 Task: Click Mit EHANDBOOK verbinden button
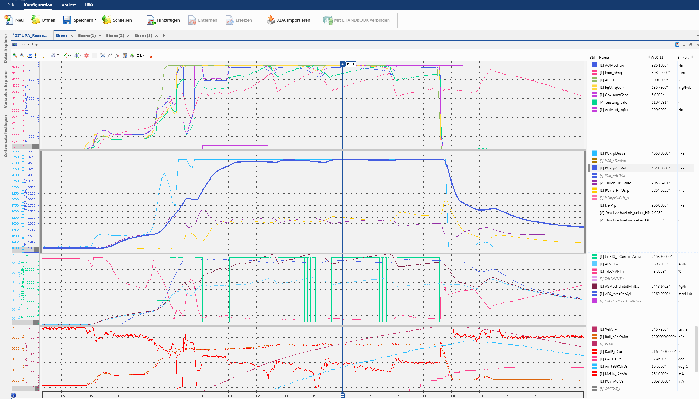point(356,20)
